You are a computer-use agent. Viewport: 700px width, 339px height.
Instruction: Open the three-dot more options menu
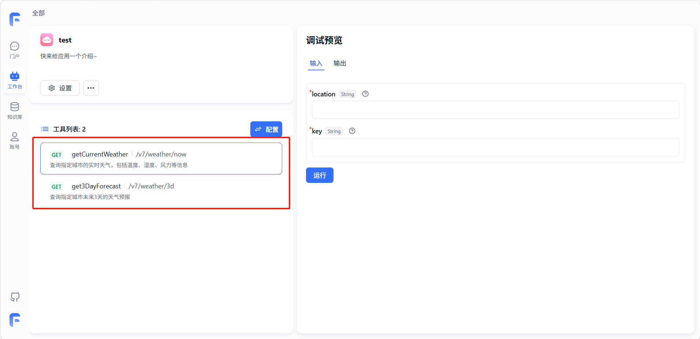tap(91, 88)
